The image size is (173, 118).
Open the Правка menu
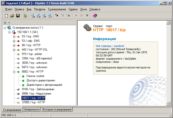(x=19, y=9)
